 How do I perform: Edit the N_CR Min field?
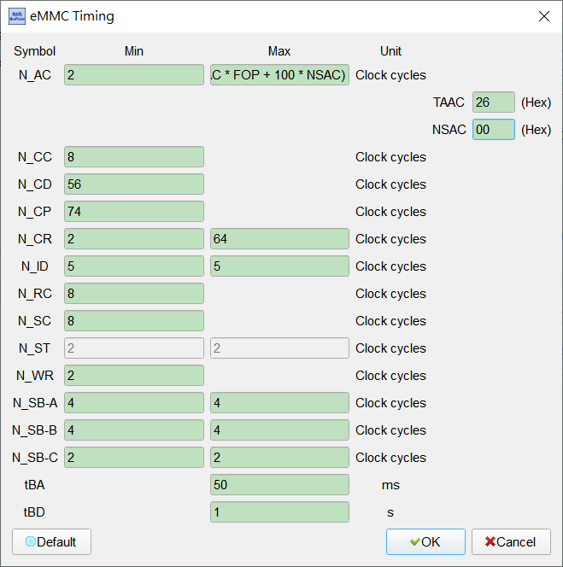pos(134,238)
